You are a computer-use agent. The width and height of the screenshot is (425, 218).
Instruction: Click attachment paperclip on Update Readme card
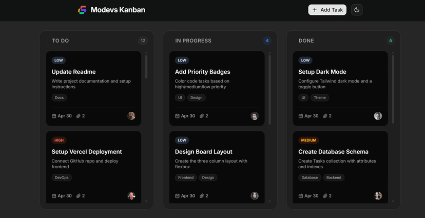click(x=79, y=116)
